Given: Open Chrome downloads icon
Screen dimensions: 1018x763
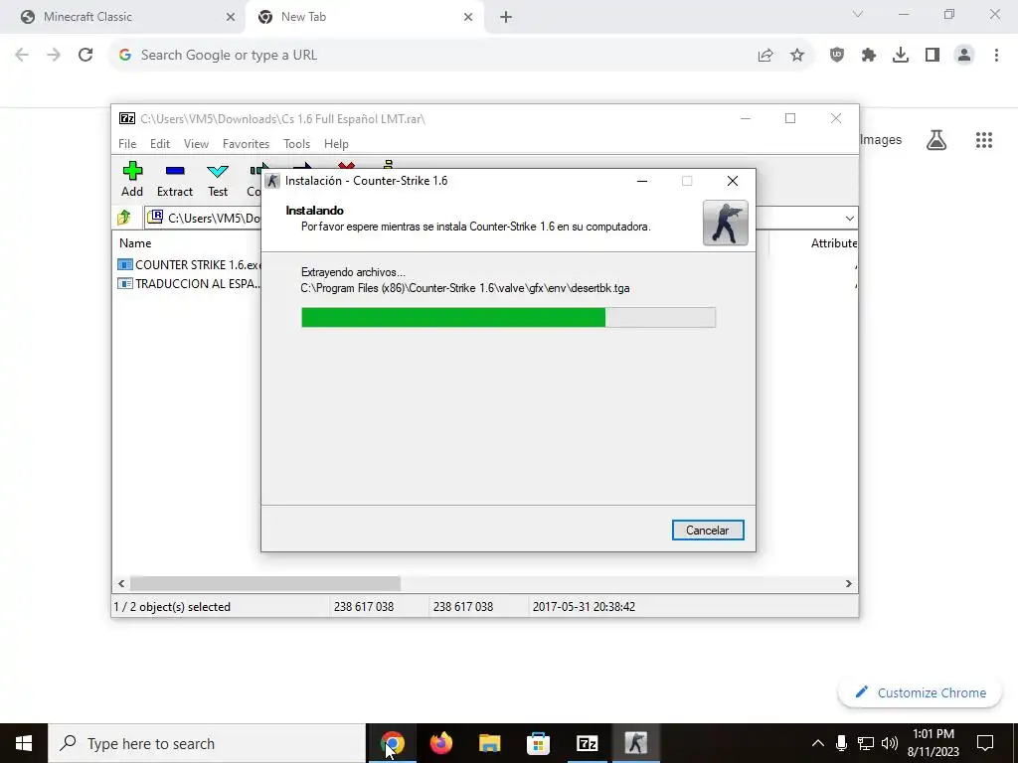Looking at the screenshot, I should (x=901, y=56).
